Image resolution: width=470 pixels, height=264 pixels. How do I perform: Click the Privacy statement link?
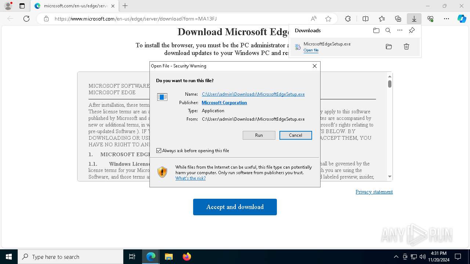(x=374, y=192)
